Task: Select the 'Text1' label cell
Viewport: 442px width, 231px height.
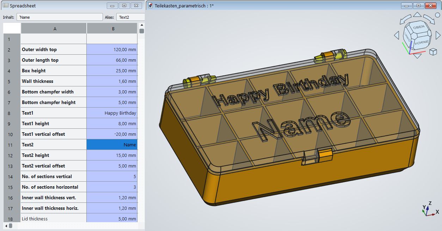Action: (x=54, y=113)
